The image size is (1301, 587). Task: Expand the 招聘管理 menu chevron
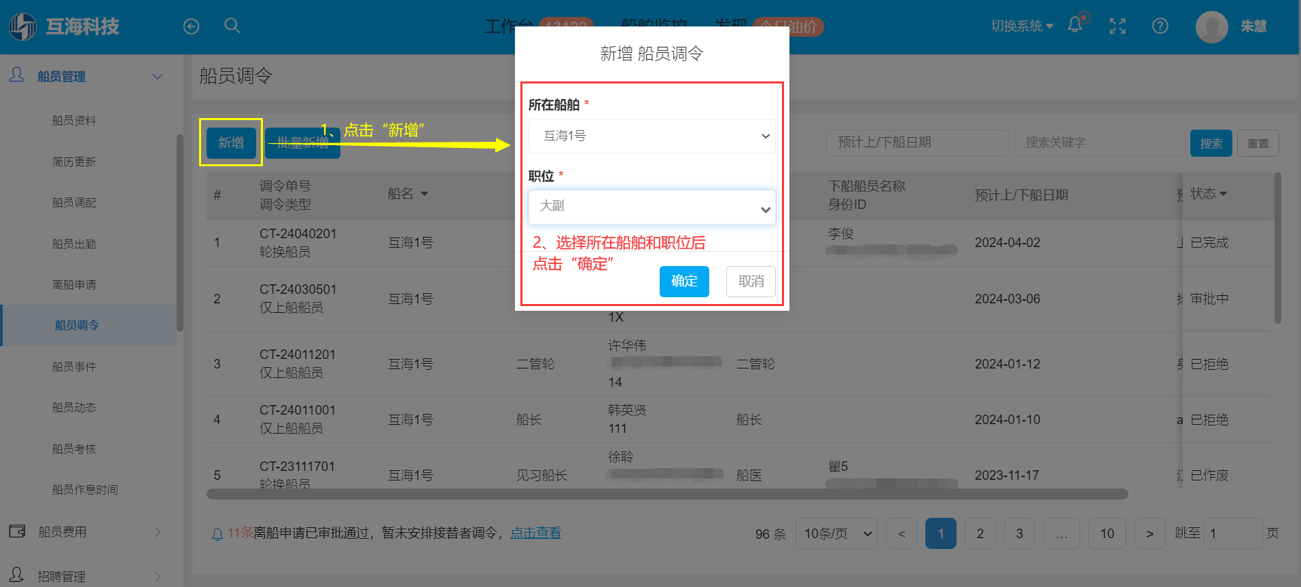click(158, 576)
